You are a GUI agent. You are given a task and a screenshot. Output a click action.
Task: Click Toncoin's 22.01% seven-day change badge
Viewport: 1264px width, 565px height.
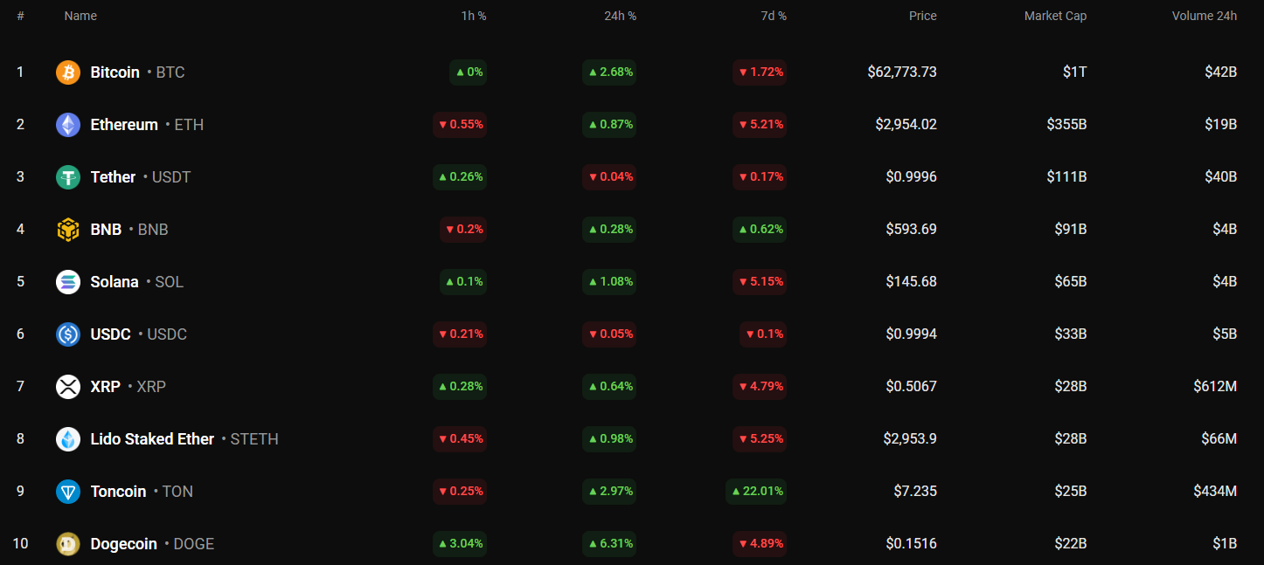pyautogui.click(x=756, y=492)
